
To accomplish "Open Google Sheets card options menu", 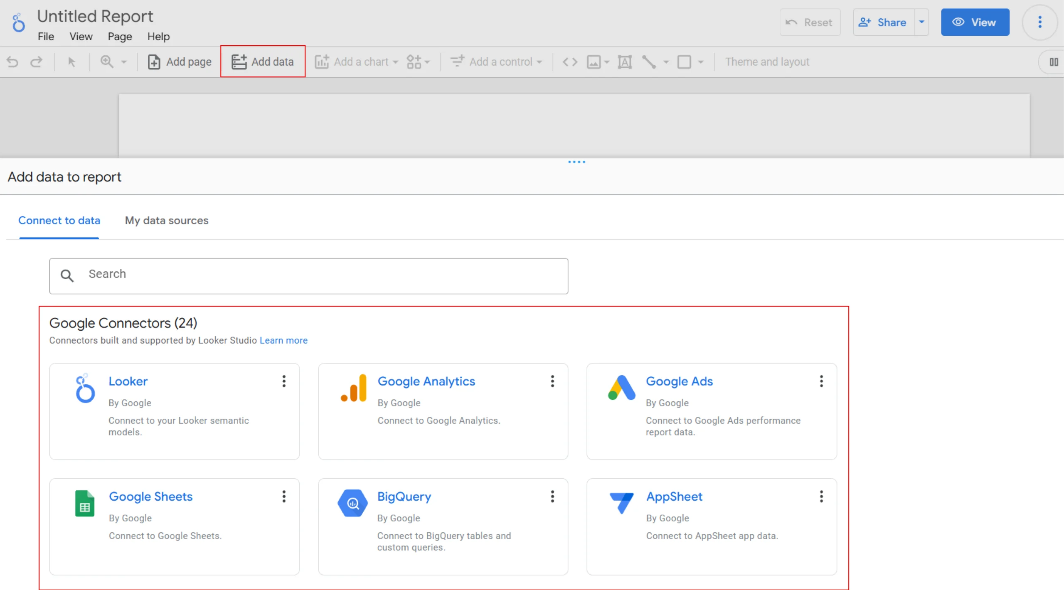I will (284, 497).
